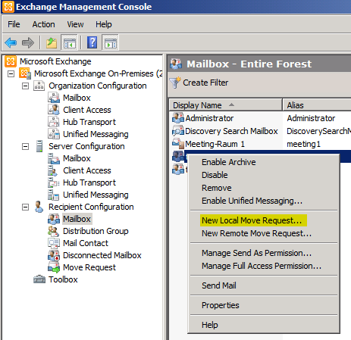Select the Distribution Group tree item
This screenshot has height=340, width=351.
96,231
